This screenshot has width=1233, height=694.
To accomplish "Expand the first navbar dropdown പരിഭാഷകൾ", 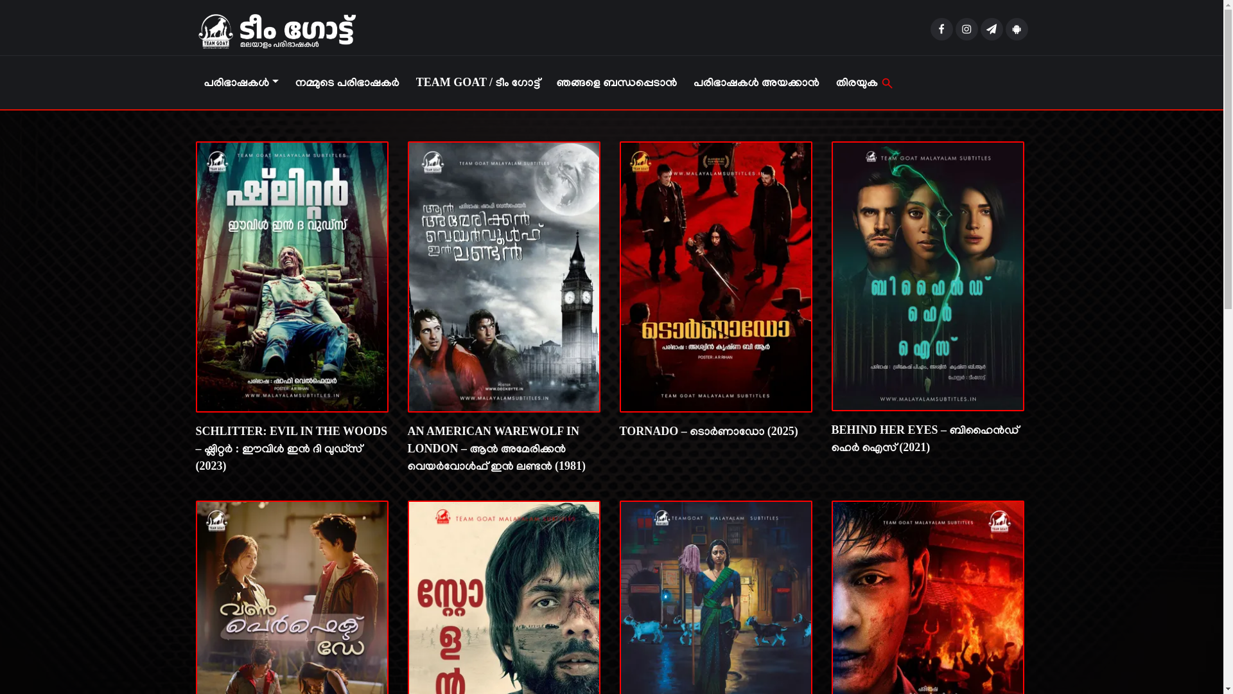I will tap(241, 82).
